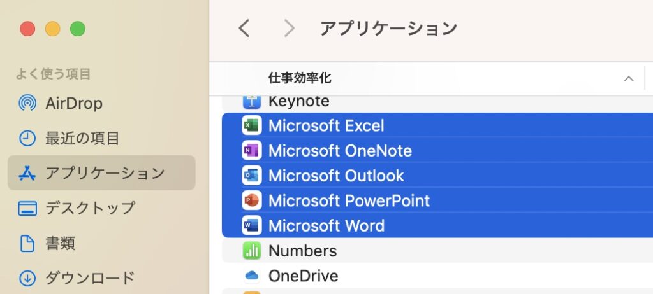Click the Microsoft OneNote app icon
This screenshot has height=294, width=653.
[252, 151]
